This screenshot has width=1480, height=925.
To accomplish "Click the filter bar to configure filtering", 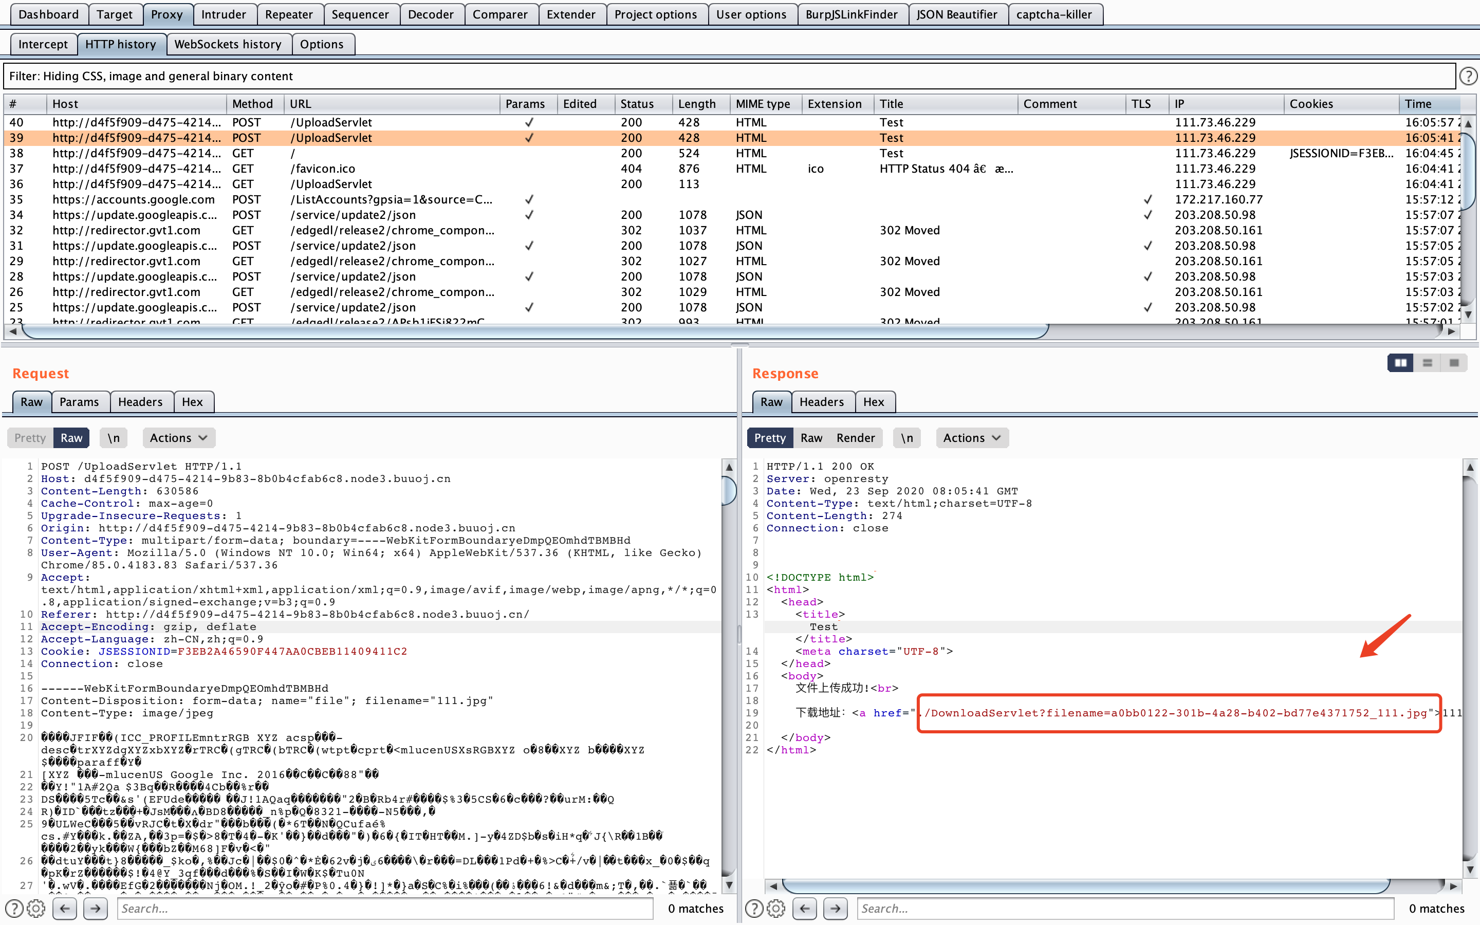I will click(728, 77).
